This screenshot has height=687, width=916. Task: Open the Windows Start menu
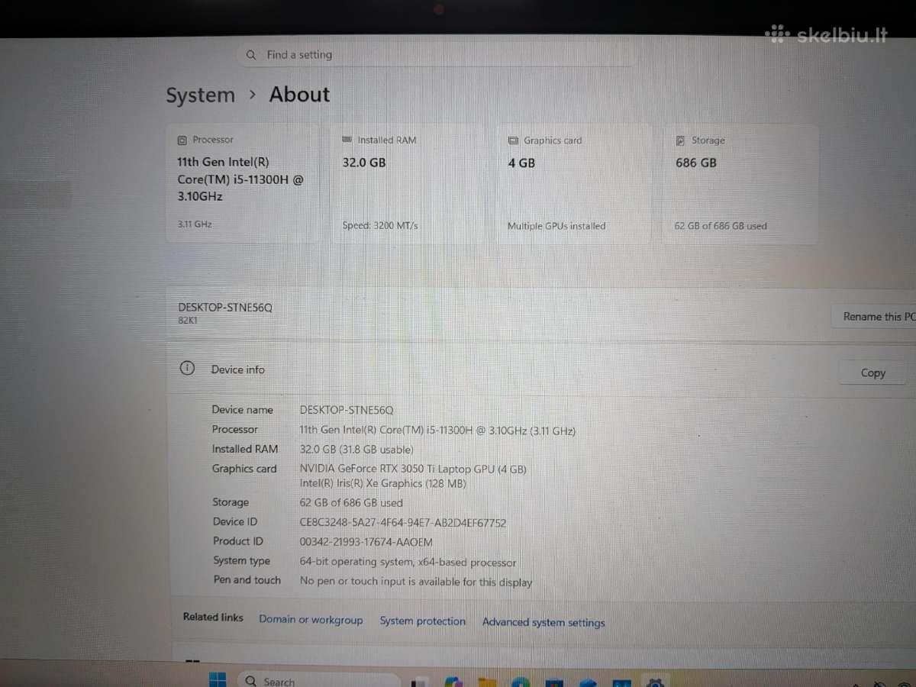pos(217,679)
